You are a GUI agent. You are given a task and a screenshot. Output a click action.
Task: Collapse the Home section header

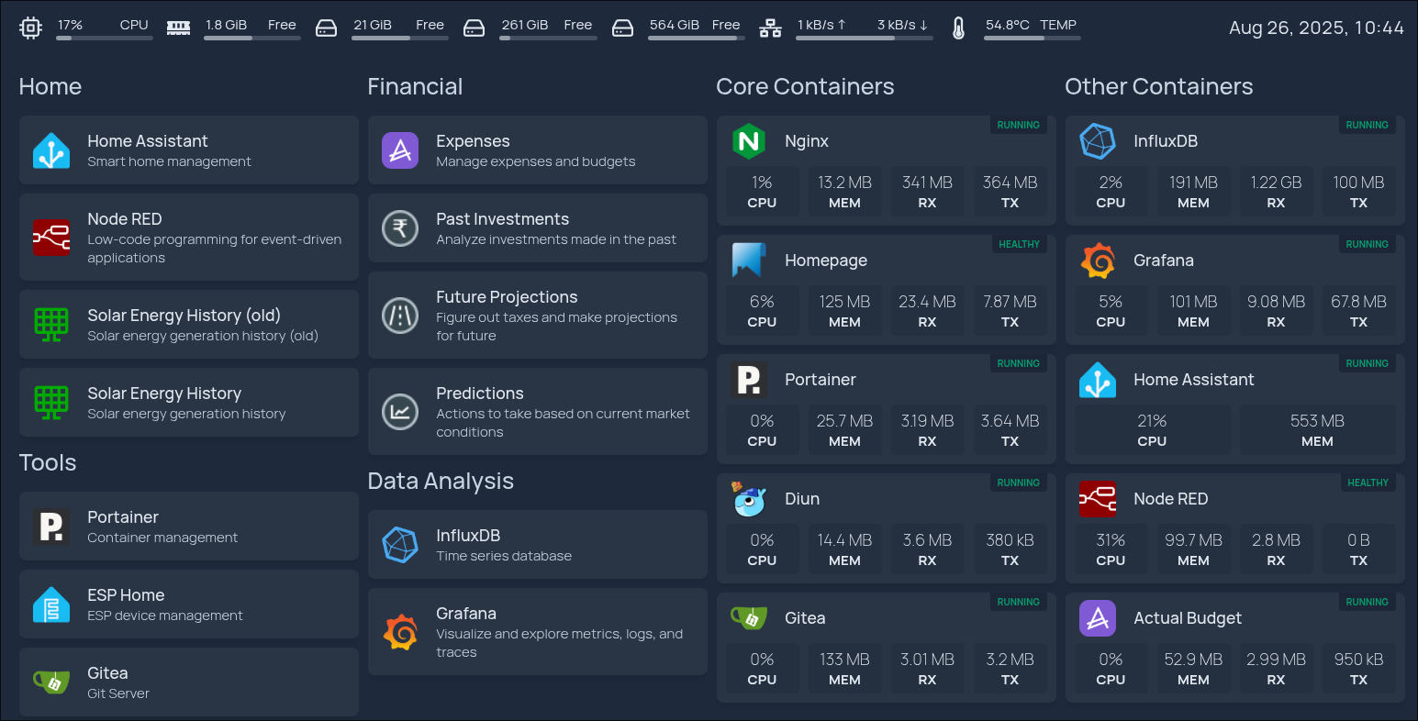pos(50,87)
